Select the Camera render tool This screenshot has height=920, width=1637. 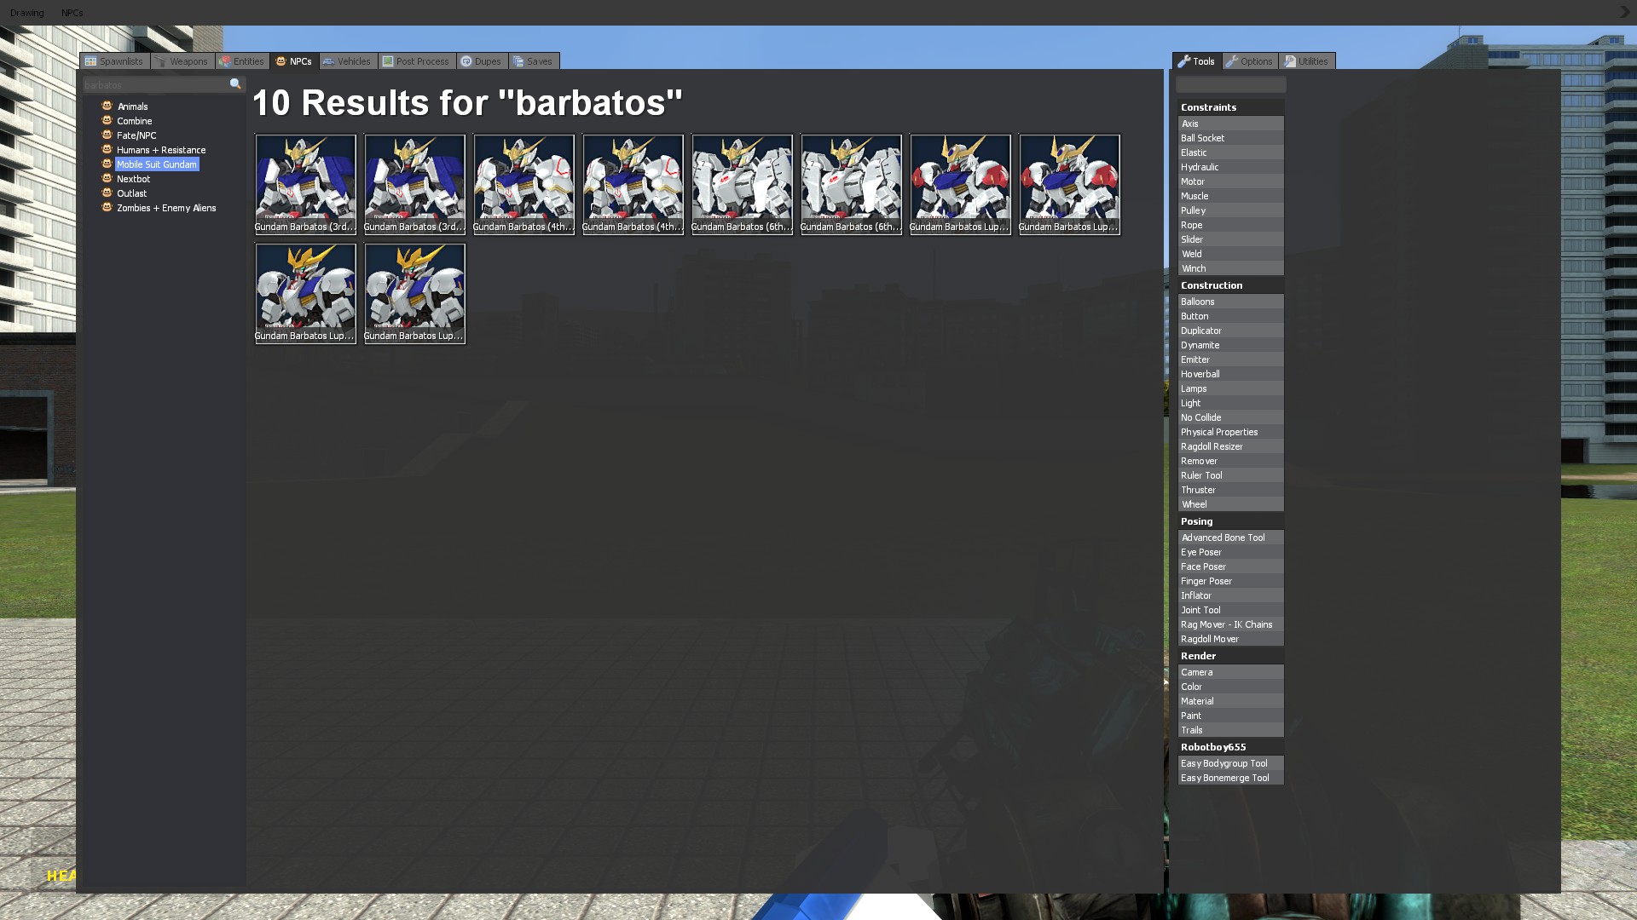[x=1231, y=672]
